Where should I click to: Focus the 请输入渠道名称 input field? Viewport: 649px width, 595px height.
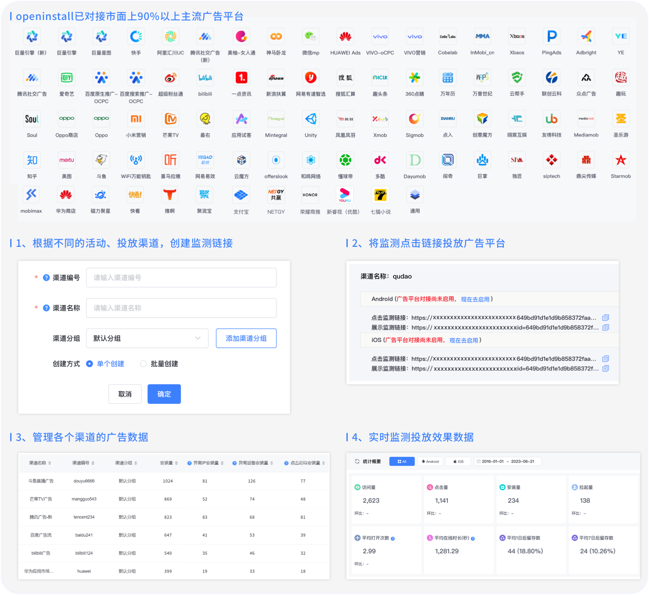[181, 308]
